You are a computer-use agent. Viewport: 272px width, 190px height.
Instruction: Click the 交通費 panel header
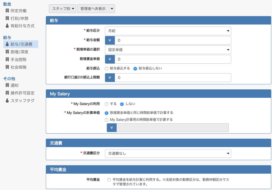[x=158, y=143]
